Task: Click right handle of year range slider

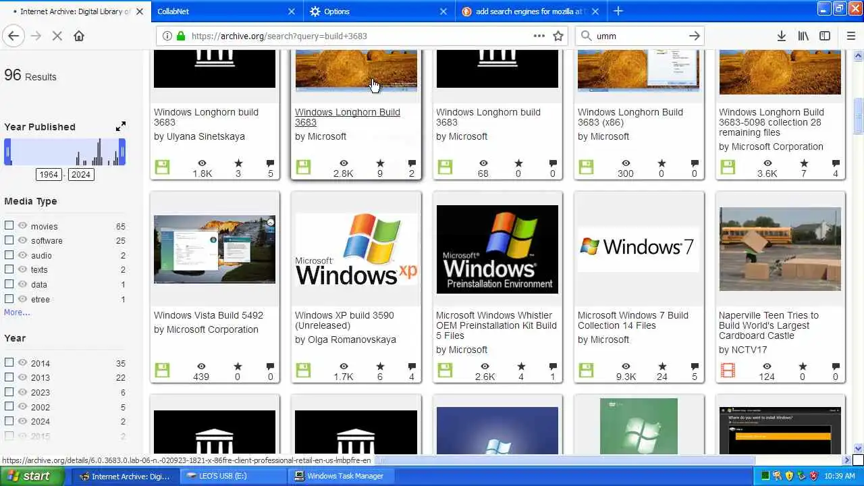Action: (x=122, y=152)
